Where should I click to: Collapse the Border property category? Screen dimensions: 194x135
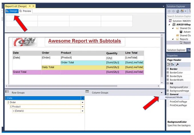coord(168,69)
